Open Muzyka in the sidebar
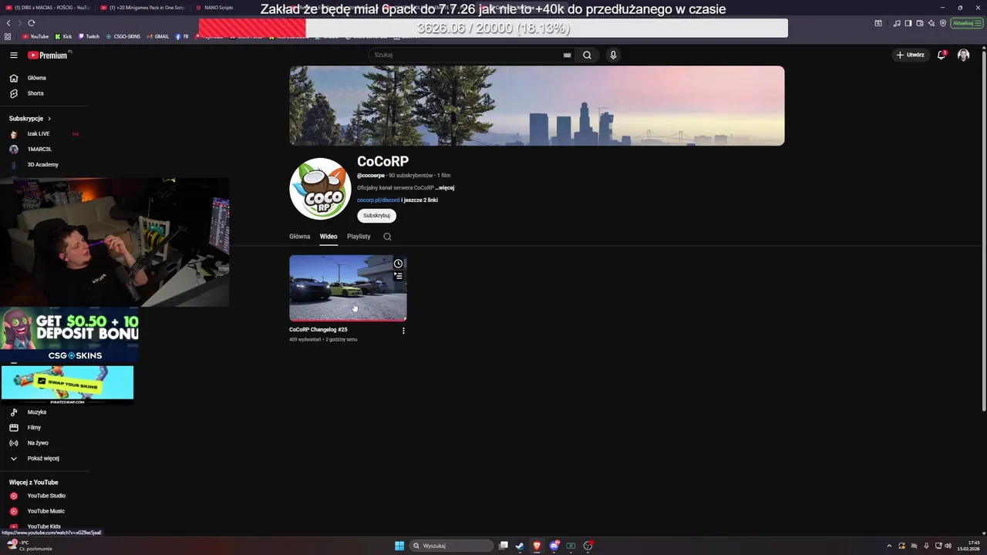Screen dimensions: 987x555 point(36,412)
